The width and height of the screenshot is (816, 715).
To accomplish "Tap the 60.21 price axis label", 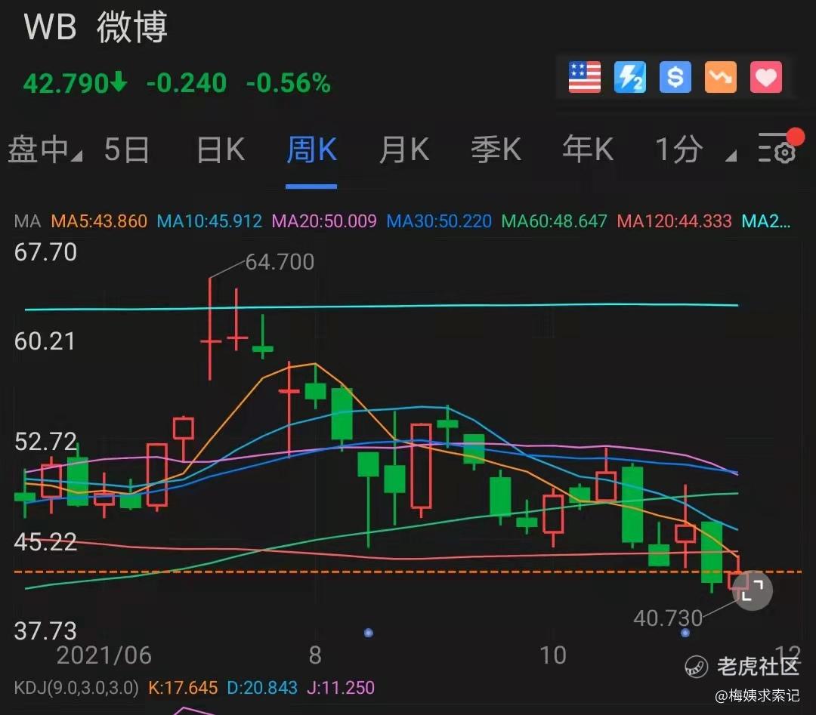I will click(45, 341).
